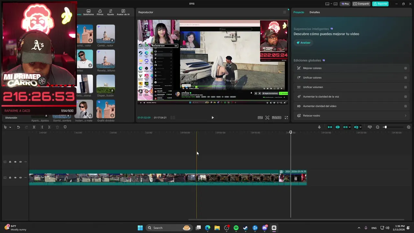Click the delete-right trim icon
414x233 pixels.
tap(49, 127)
